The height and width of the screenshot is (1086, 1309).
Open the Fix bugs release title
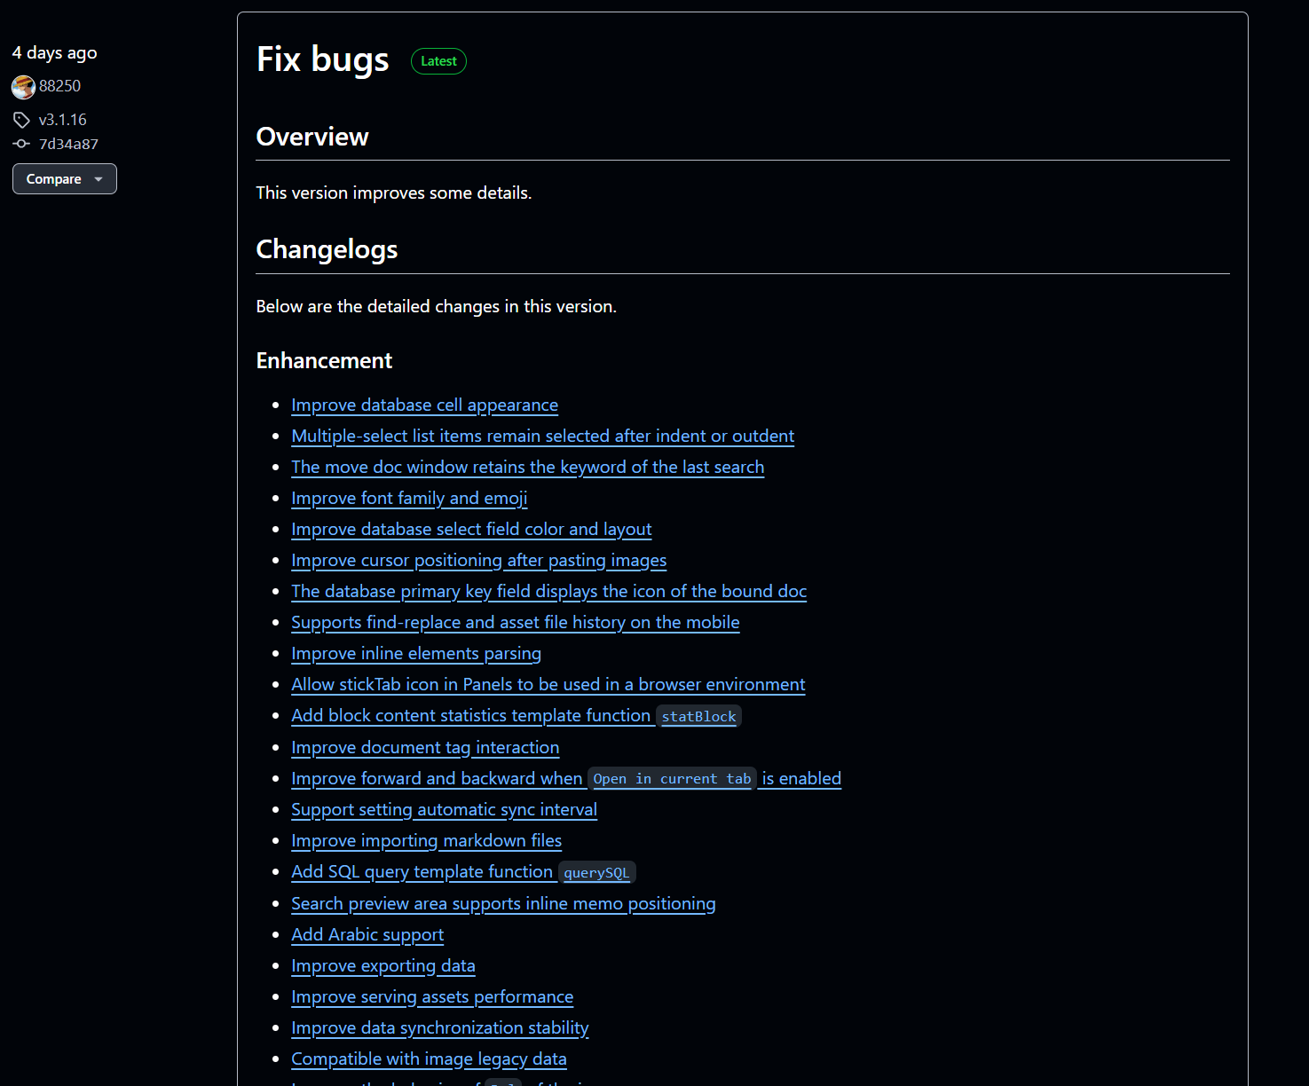click(323, 59)
